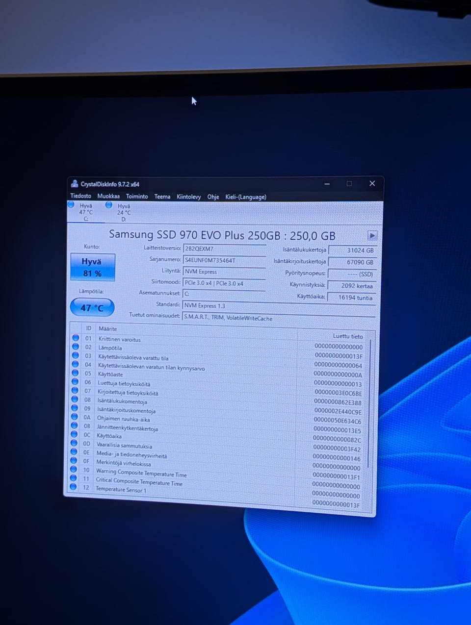Screen dimensions: 471x625
Task: Click the 31024 GB host reads value
Action: click(352, 250)
